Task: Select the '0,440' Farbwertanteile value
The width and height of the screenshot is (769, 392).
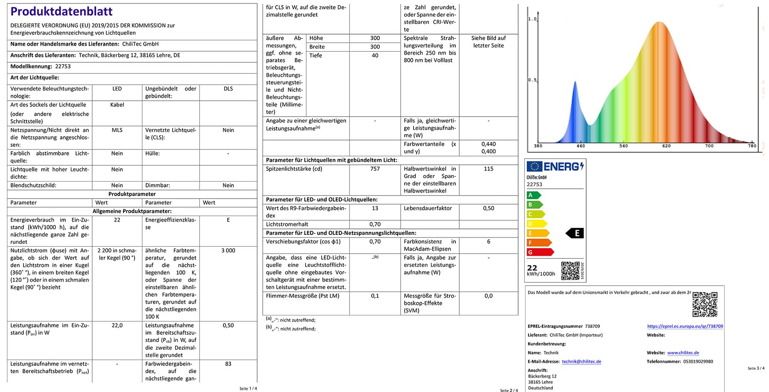Action: pos(489,144)
